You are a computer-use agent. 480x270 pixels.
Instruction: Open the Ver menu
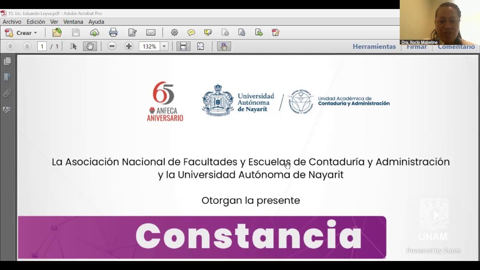pyautogui.click(x=54, y=22)
